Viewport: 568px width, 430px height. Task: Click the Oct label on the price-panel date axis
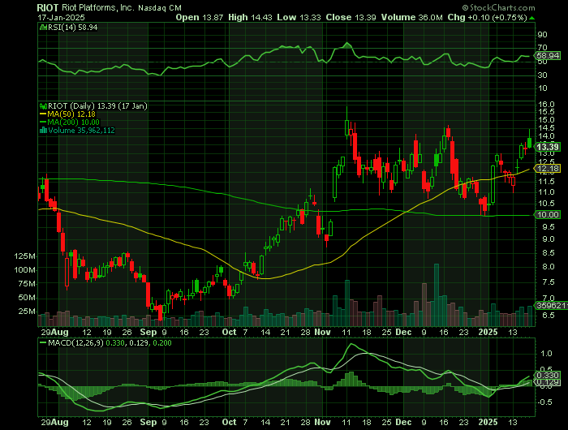230,332
